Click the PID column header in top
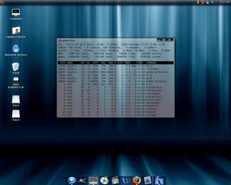231x185 pixels. click(x=63, y=63)
